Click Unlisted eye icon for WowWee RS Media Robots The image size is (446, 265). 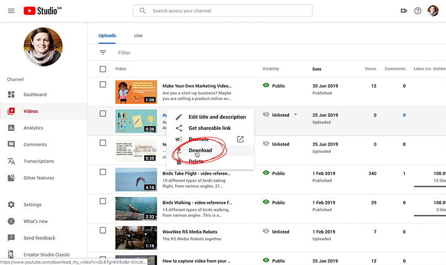coord(266,231)
